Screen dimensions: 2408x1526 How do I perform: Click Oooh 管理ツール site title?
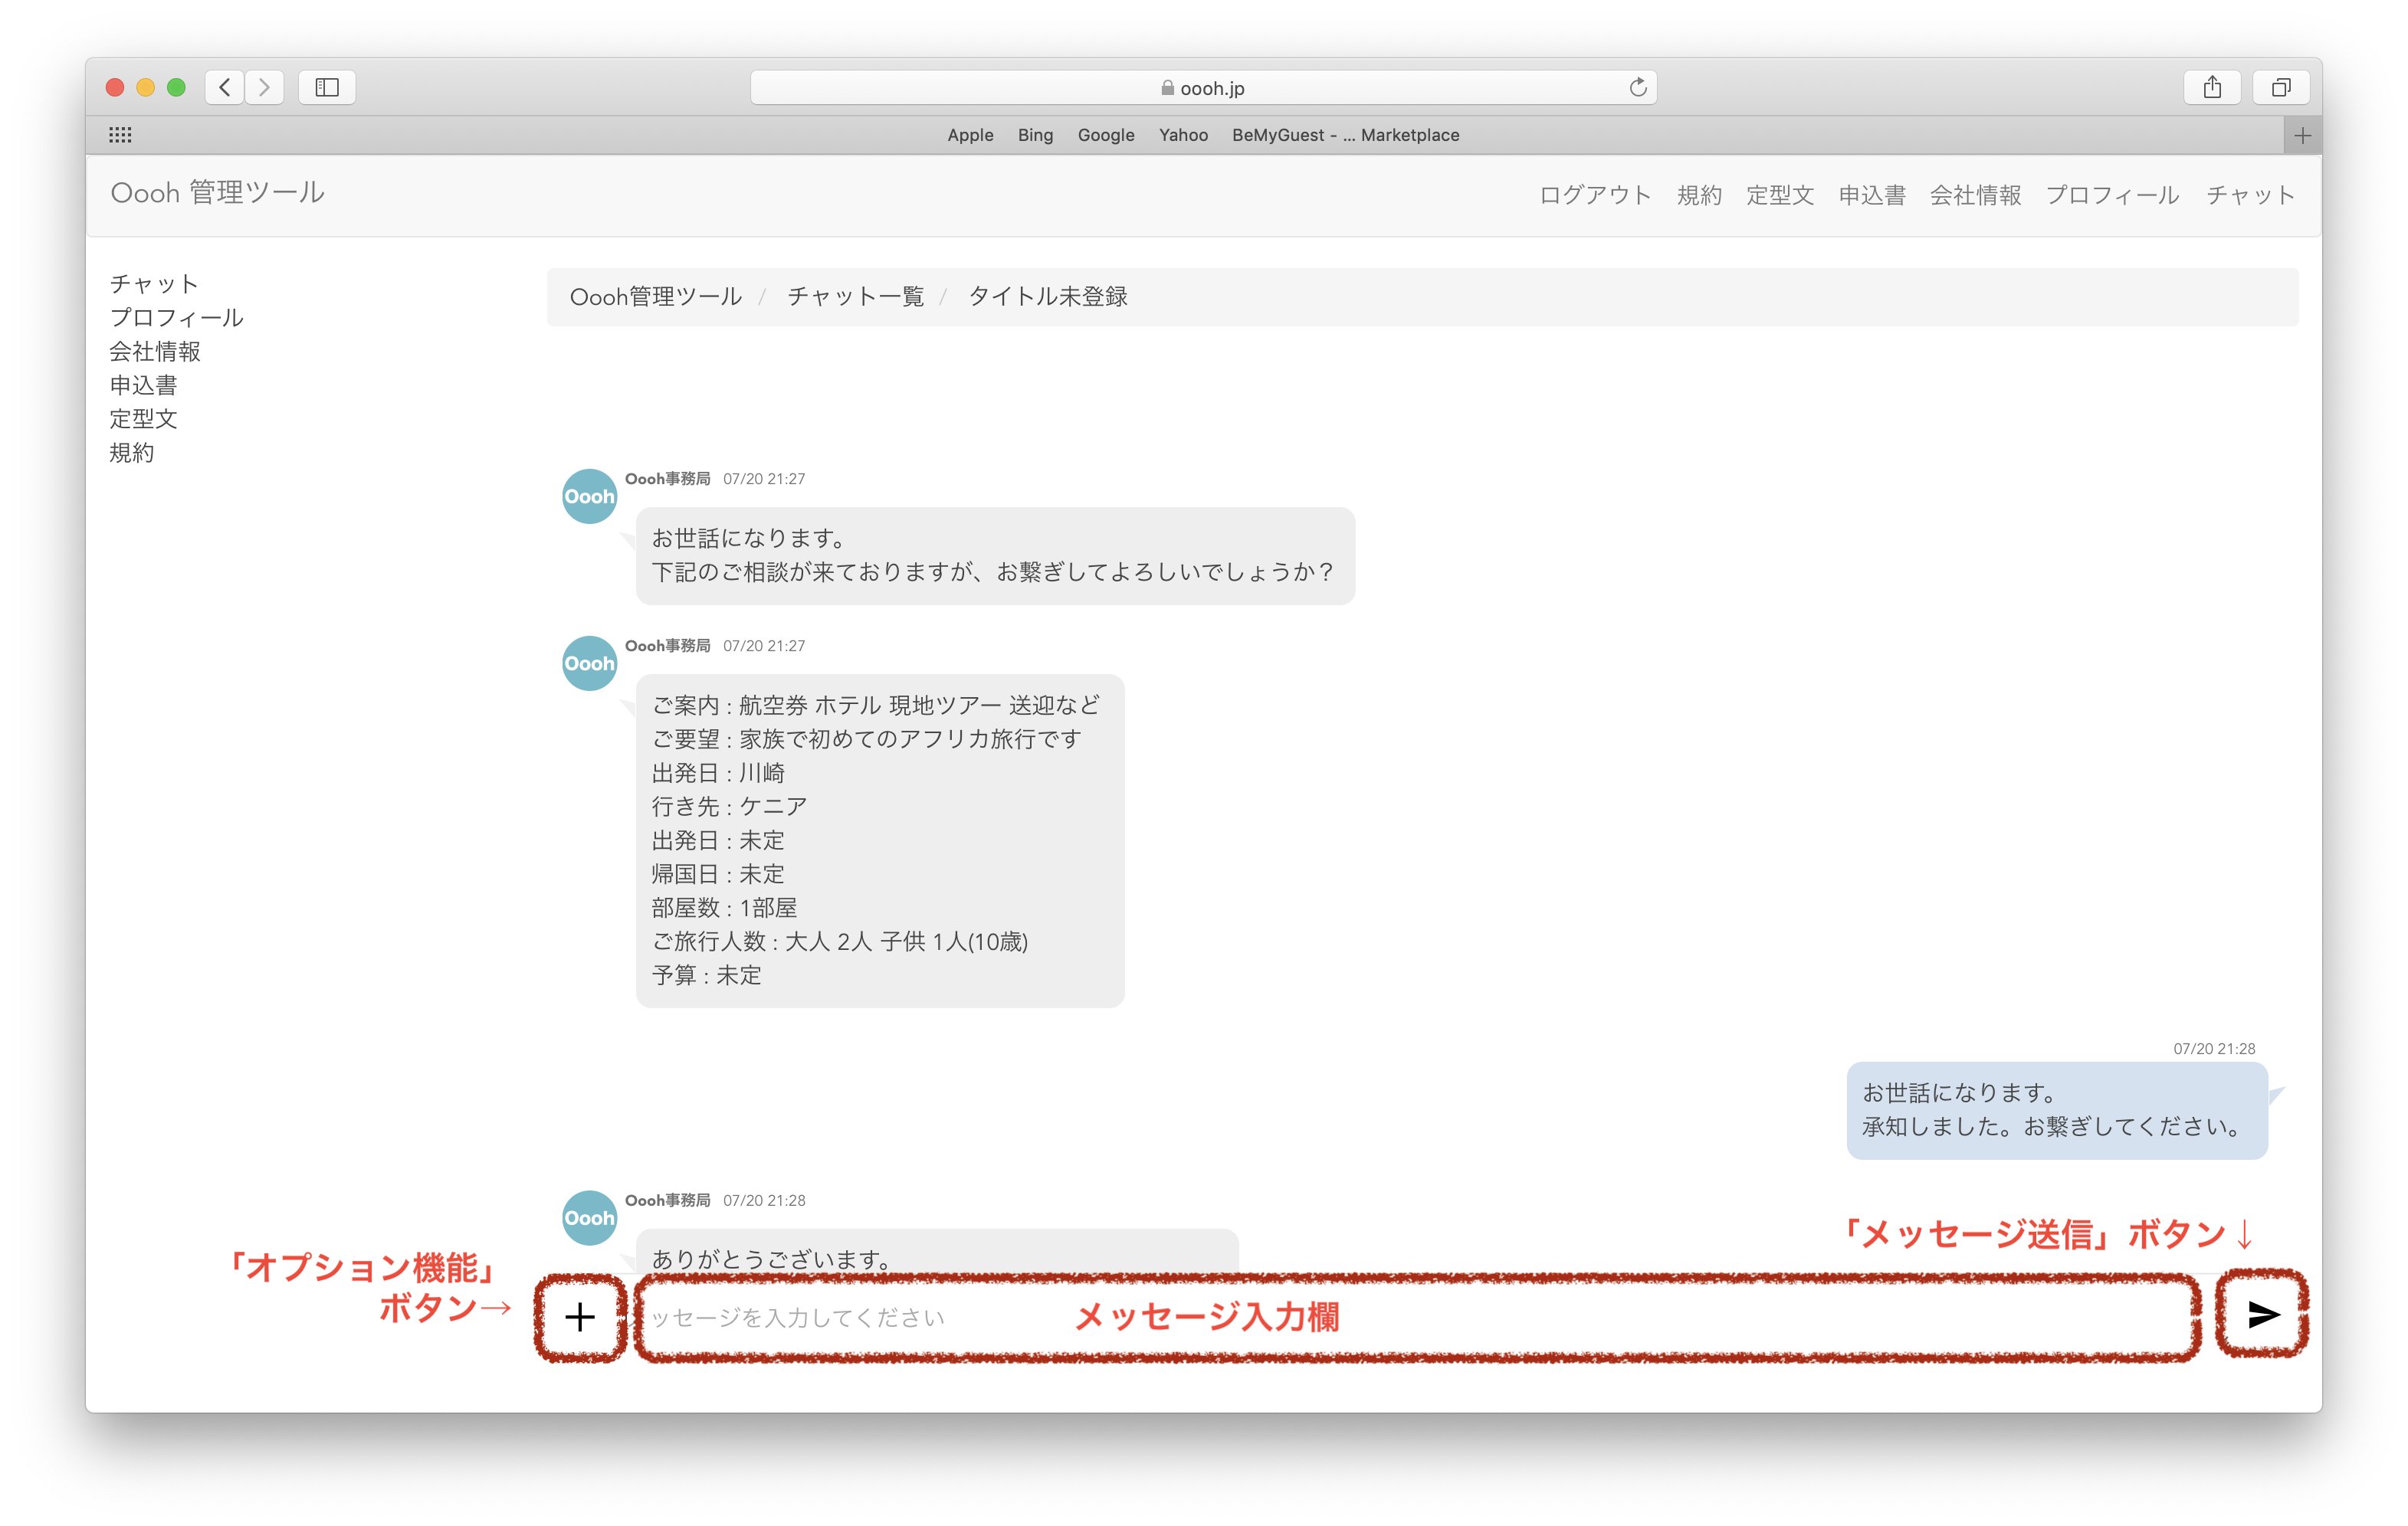[217, 192]
